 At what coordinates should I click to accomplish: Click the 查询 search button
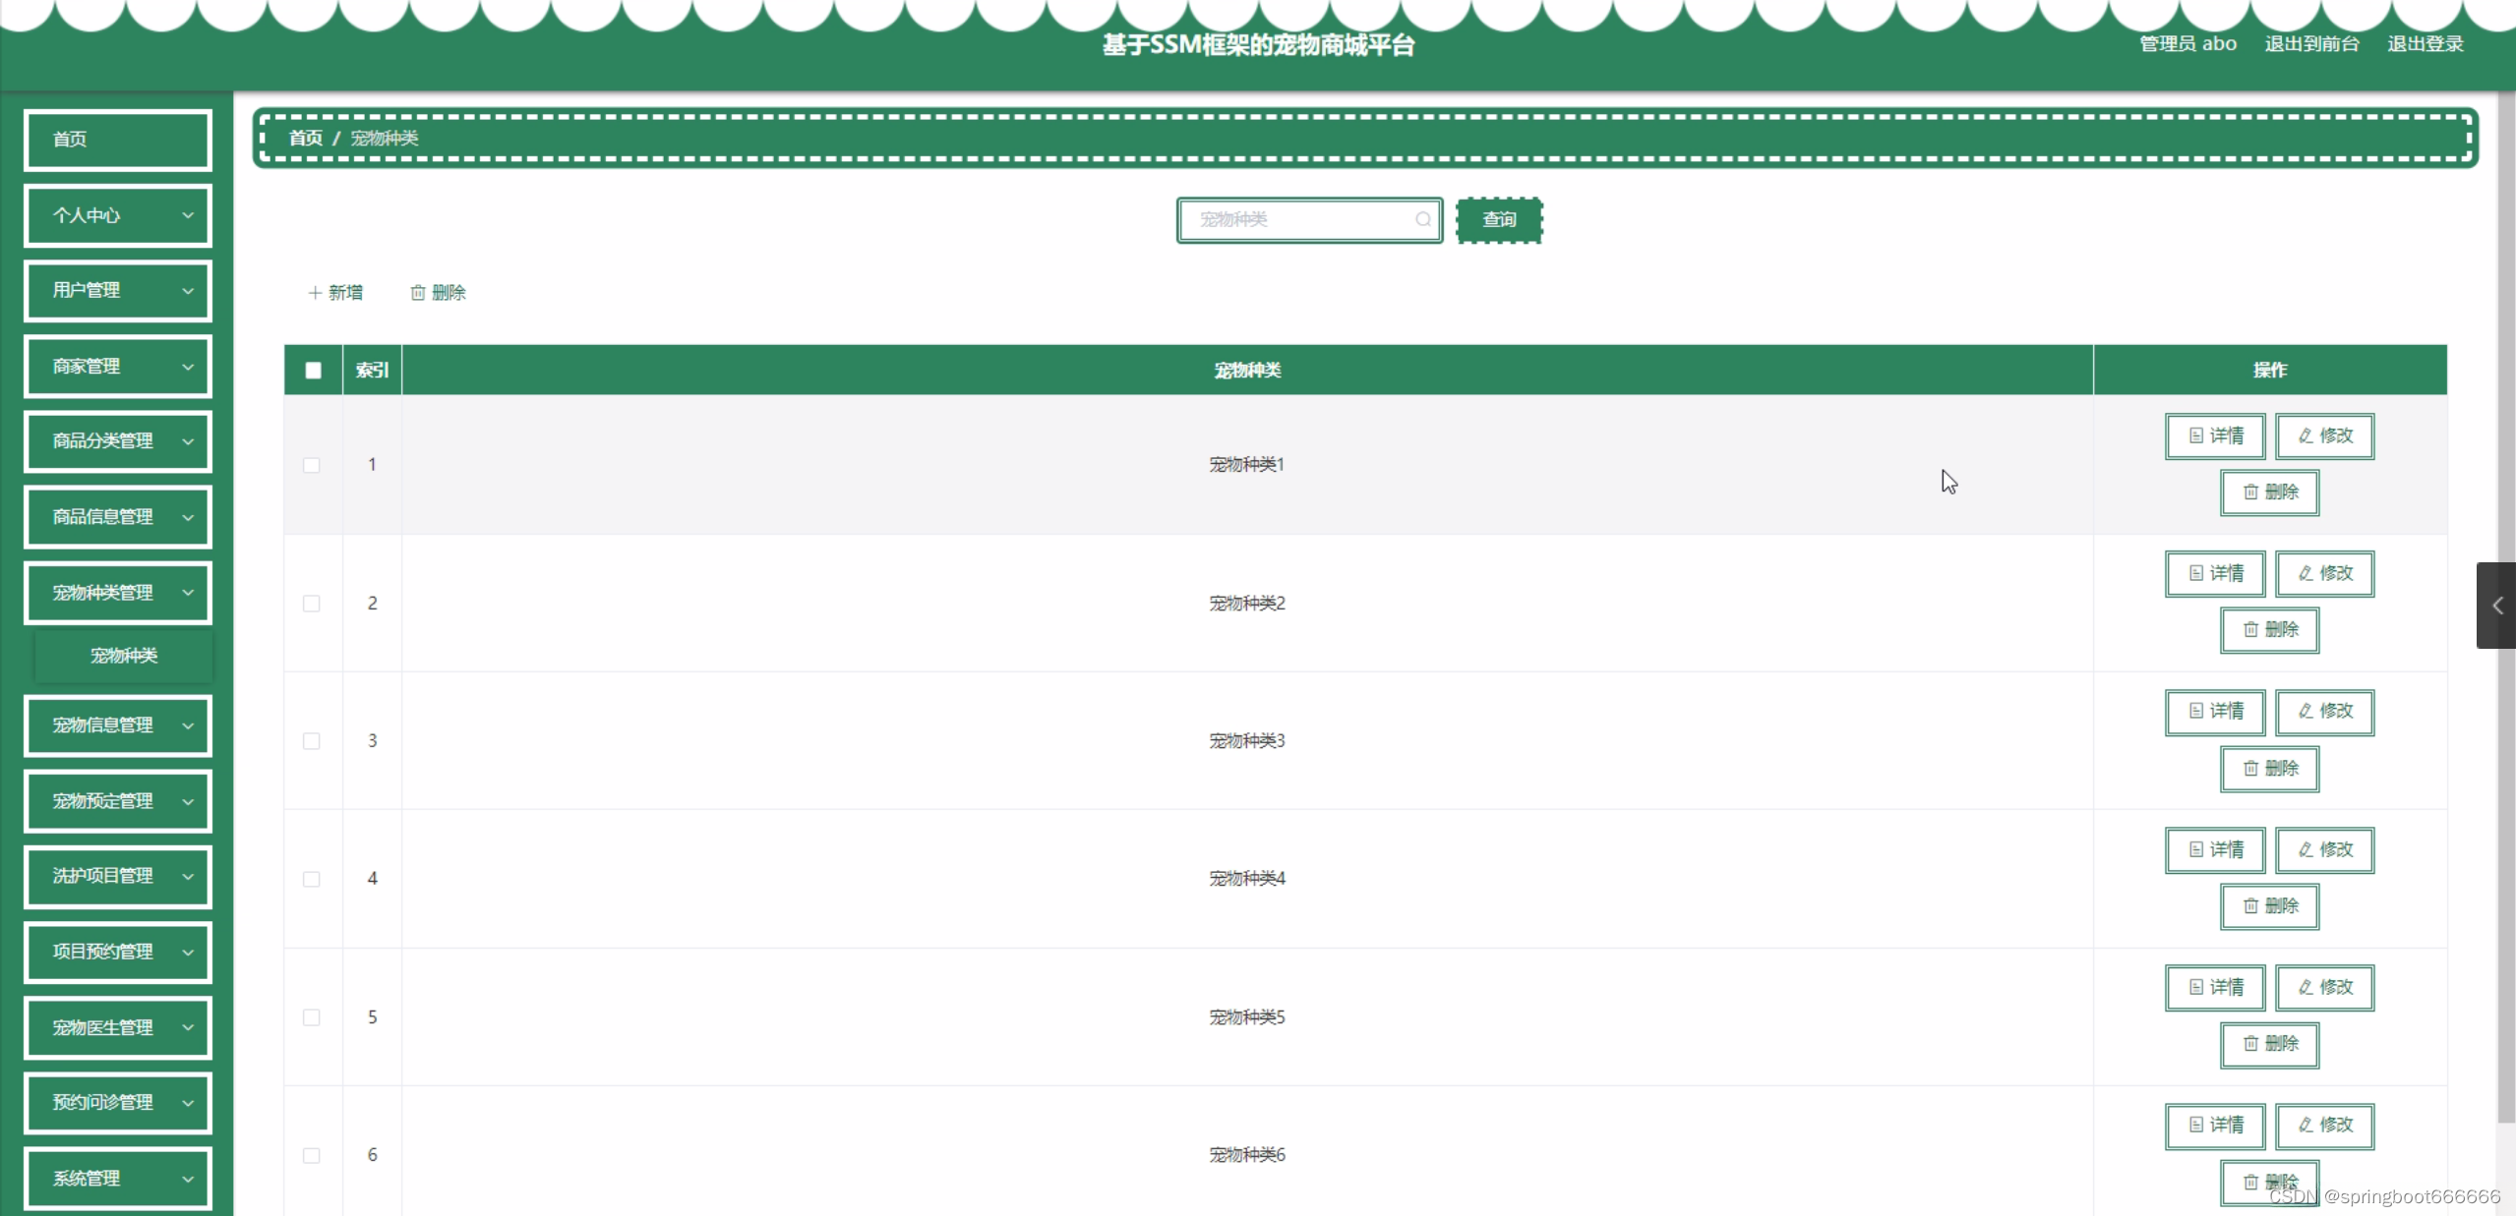pyautogui.click(x=1499, y=220)
